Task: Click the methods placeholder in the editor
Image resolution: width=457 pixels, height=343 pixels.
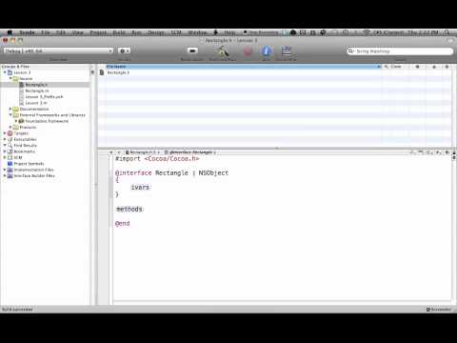Action: pos(129,210)
